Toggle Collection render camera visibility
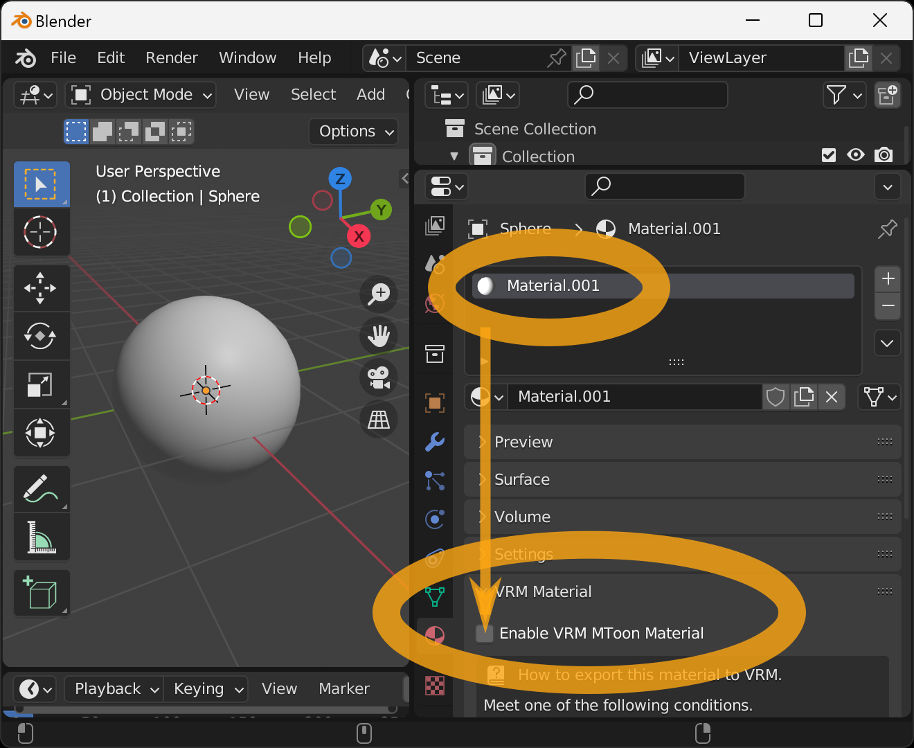Image resolution: width=914 pixels, height=748 pixels. coord(884,155)
